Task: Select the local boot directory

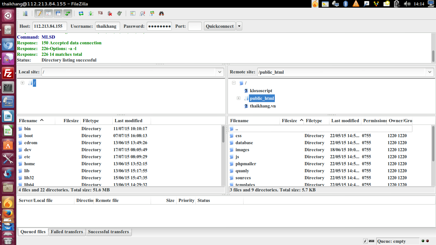Action: point(28,136)
